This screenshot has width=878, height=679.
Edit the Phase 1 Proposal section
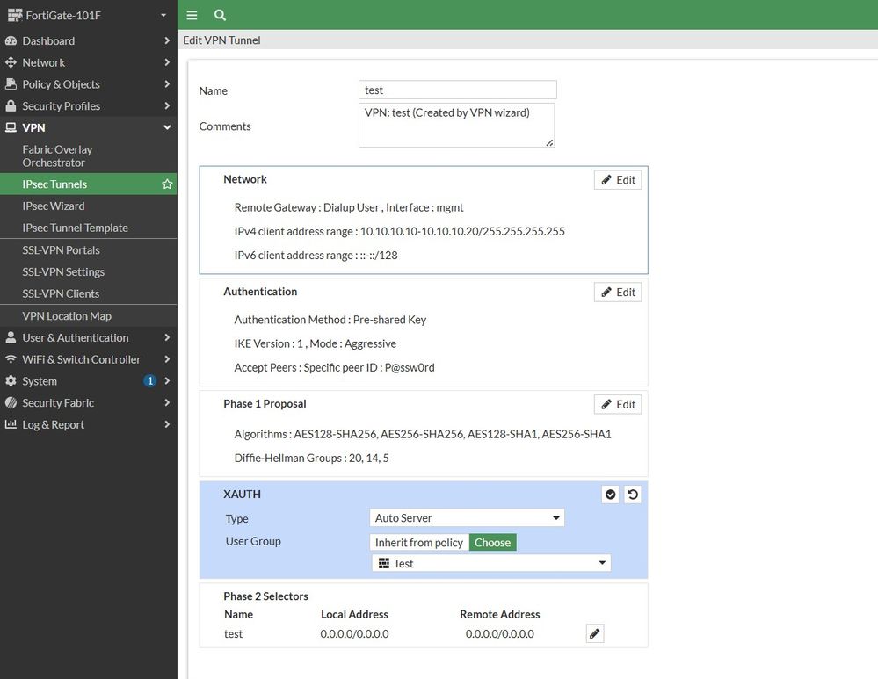click(x=618, y=404)
